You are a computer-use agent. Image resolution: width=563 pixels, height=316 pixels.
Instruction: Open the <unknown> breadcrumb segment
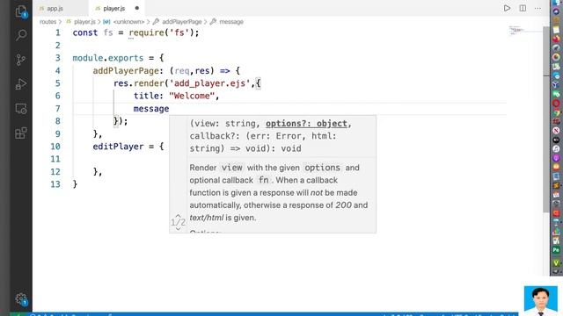[x=128, y=22]
